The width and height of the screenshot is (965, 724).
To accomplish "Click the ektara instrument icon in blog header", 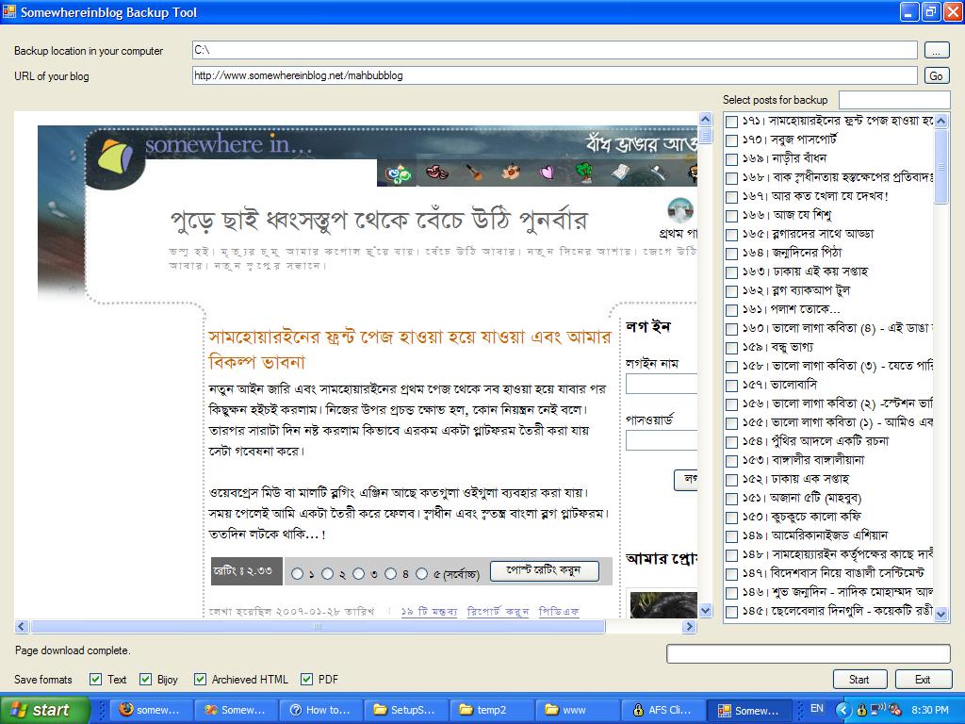I will 473,172.
